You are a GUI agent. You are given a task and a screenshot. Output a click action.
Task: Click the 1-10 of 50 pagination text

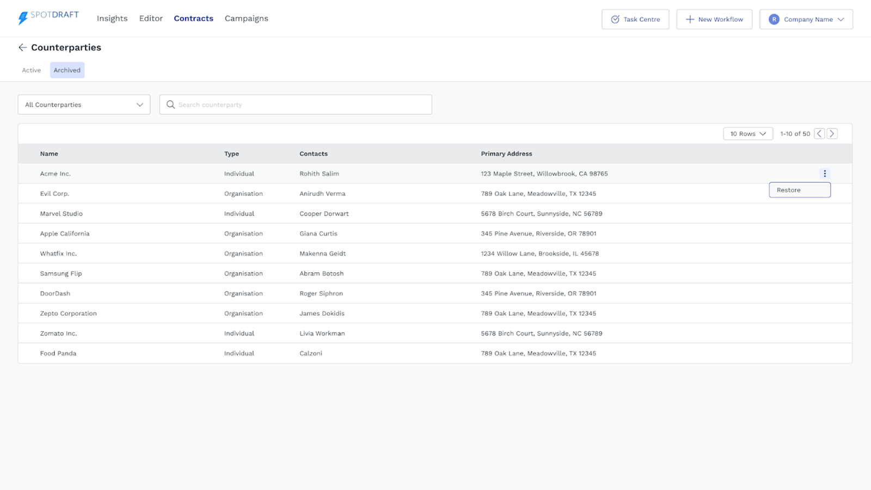795,134
